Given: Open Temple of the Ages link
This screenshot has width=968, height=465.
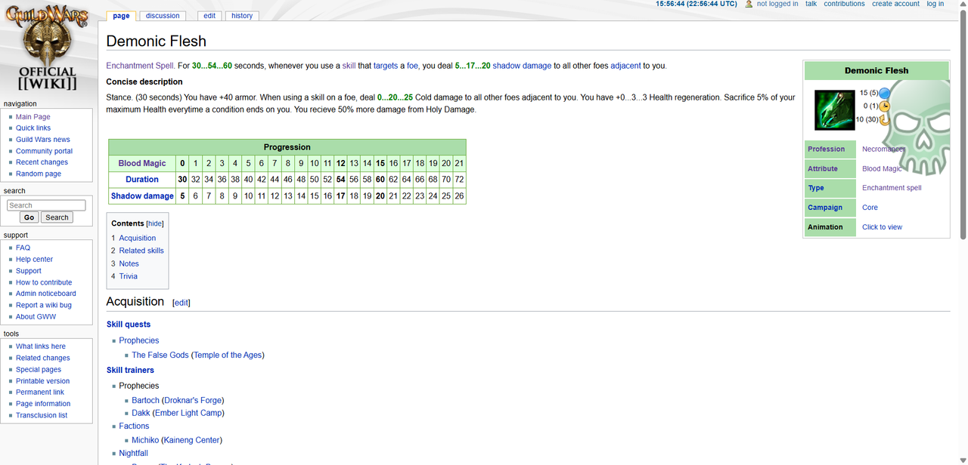Looking at the screenshot, I should coord(228,355).
